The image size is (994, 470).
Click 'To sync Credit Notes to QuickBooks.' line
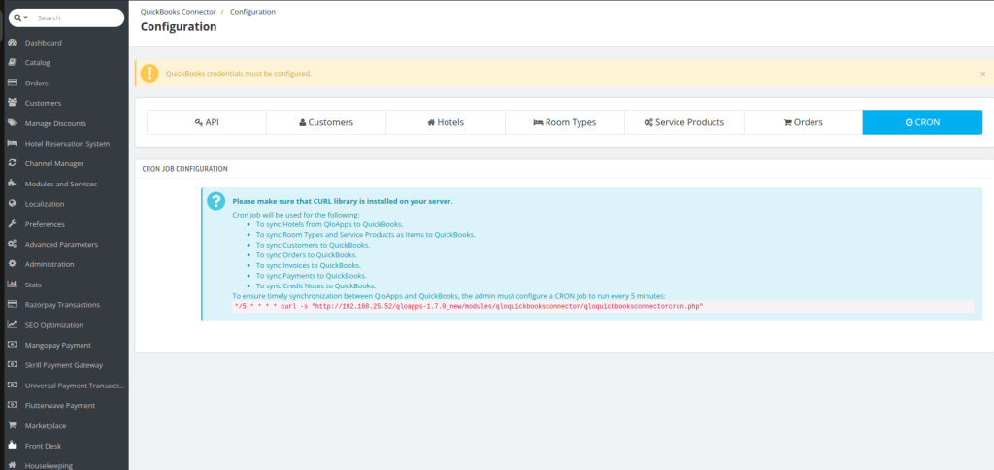click(x=315, y=285)
